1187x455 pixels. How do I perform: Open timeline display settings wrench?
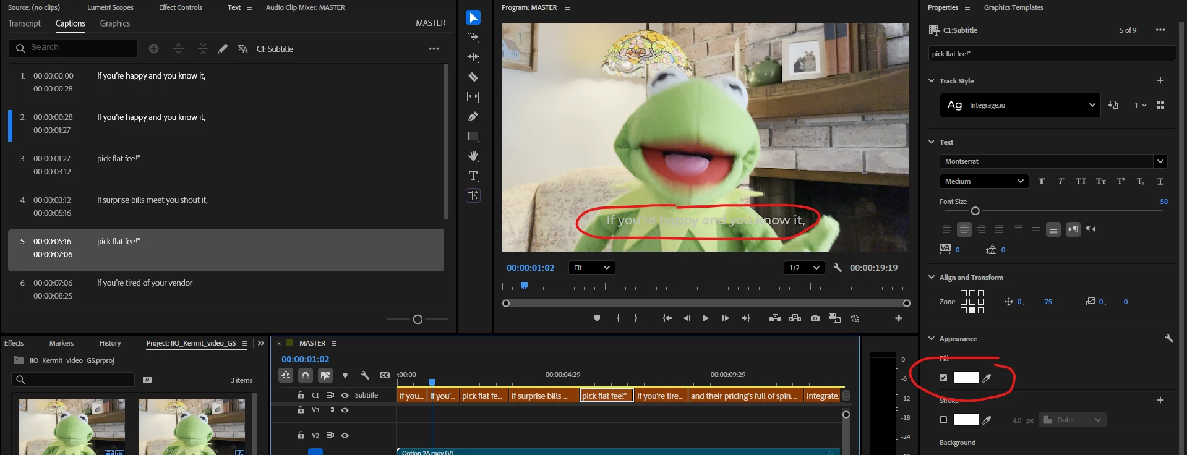point(365,375)
